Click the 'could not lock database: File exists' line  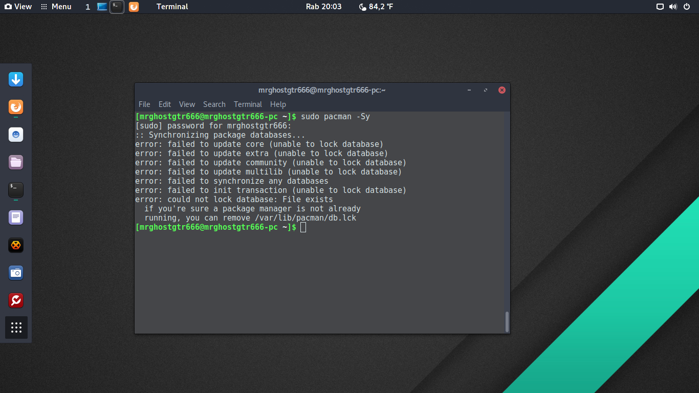click(x=234, y=200)
